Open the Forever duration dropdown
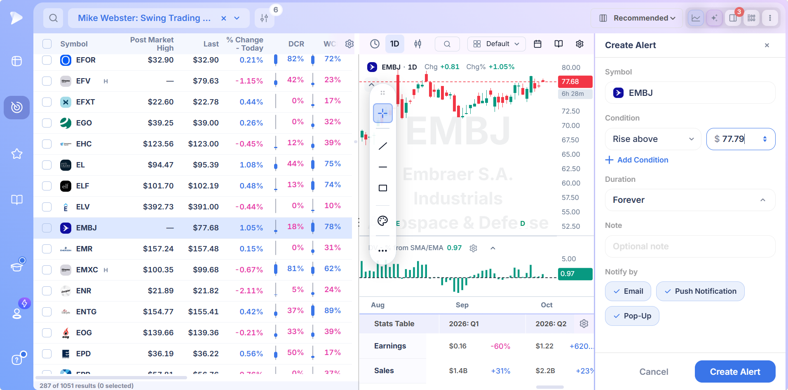The height and width of the screenshot is (390, 788). (x=690, y=200)
